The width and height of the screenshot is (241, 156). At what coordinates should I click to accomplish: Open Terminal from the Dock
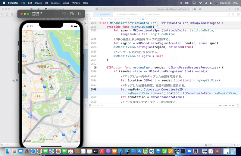pos(183,151)
